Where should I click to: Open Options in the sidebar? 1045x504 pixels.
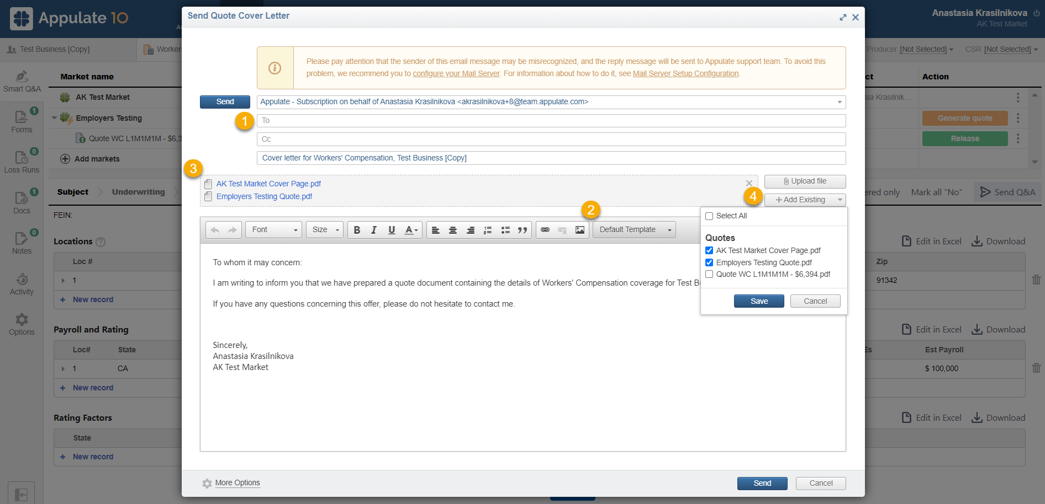point(22,324)
